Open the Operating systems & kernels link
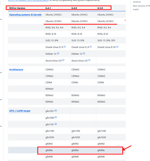The image size is (150, 161). pyautogui.click(x=25, y=15)
